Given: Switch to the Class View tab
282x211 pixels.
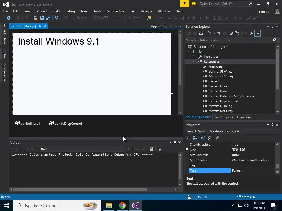Looking at the screenshot, I should tap(245, 117).
